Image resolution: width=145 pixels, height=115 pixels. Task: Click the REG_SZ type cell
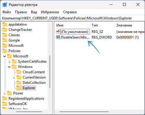[x=98, y=32]
